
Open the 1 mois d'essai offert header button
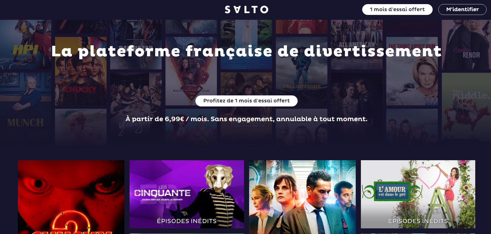pyautogui.click(x=397, y=10)
